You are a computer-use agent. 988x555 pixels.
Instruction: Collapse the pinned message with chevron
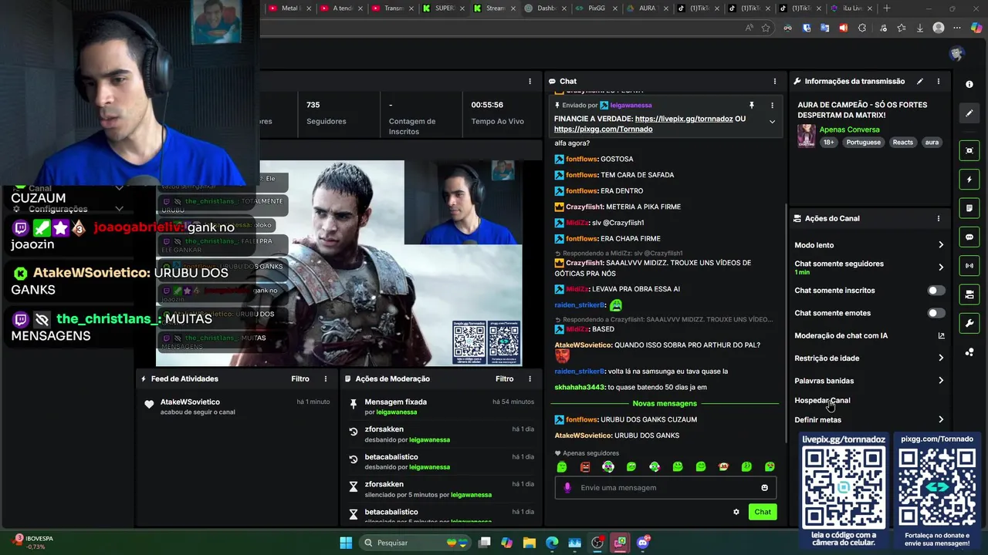772,122
